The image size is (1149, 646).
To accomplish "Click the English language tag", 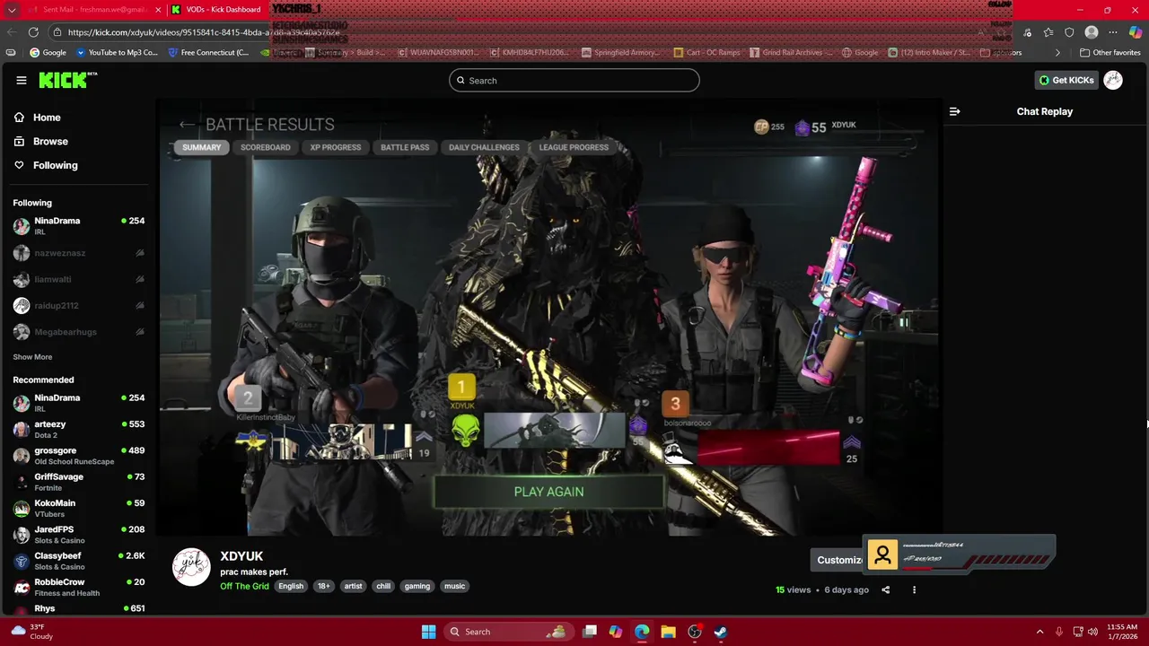I will tap(291, 586).
